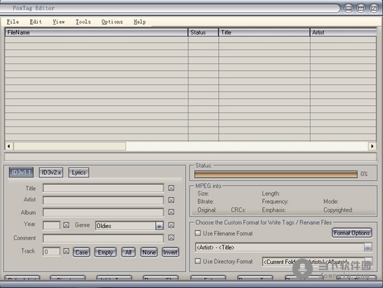
Task: Click the Status progress bar
Action: pyautogui.click(x=276, y=174)
